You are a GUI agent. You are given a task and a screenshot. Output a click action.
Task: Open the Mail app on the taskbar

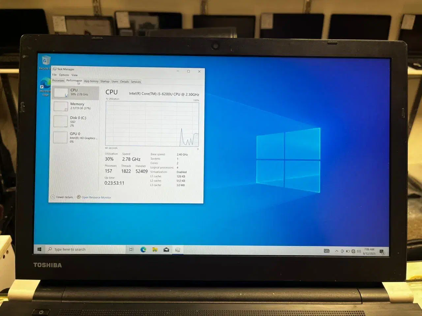[166, 250]
